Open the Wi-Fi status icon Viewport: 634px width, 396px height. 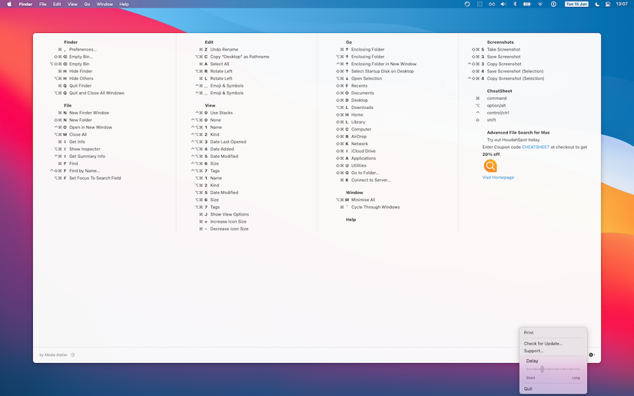539,4
